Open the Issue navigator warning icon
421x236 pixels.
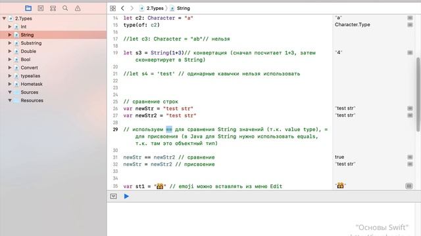[x=78, y=9]
